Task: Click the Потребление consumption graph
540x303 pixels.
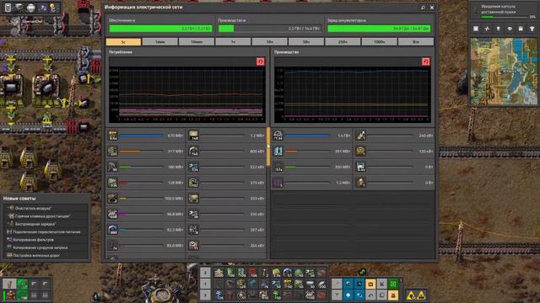Action: pyautogui.click(x=187, y=94)
